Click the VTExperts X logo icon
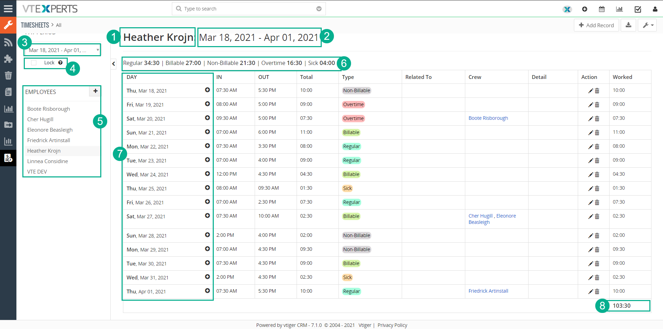Screen dimensions: 663x329 click(x=567, y=9)
